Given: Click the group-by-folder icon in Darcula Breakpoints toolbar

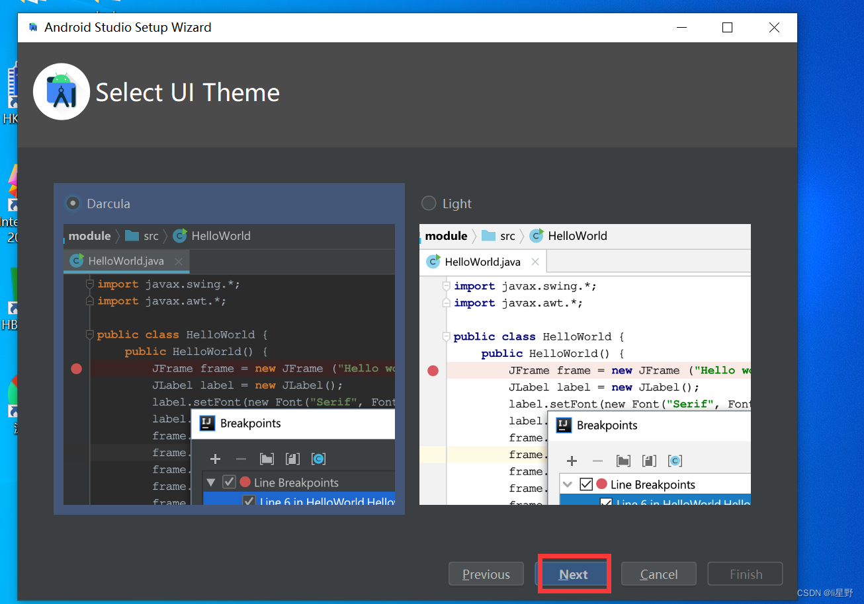Looking at the screenshot, I should click(267, 459).
